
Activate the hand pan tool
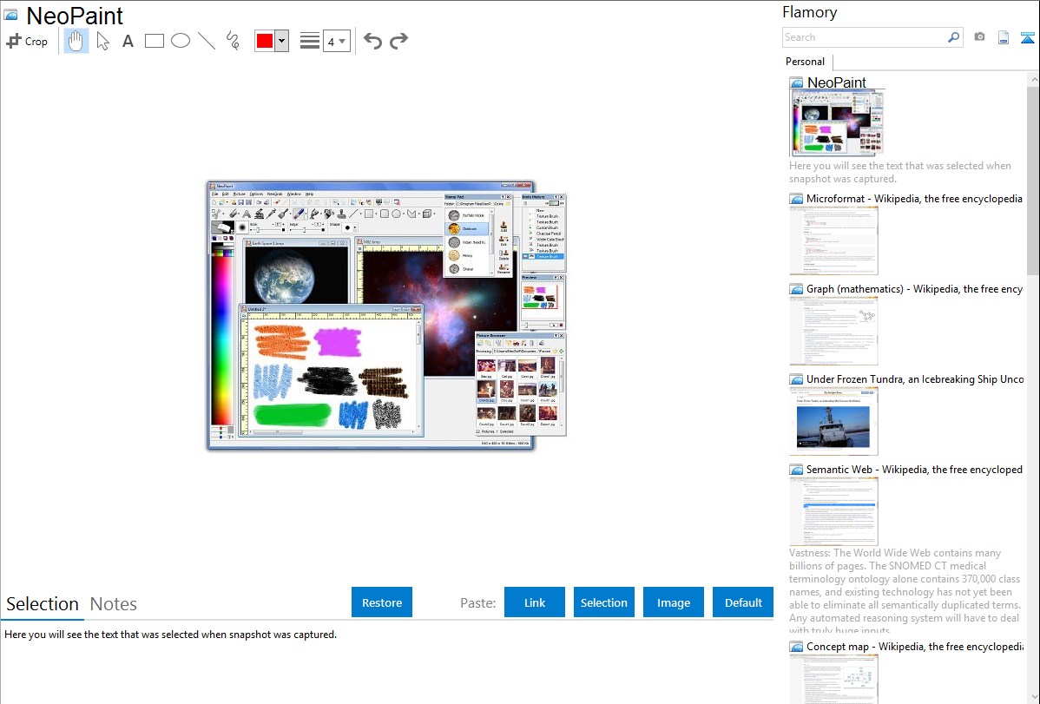point(76,41)
